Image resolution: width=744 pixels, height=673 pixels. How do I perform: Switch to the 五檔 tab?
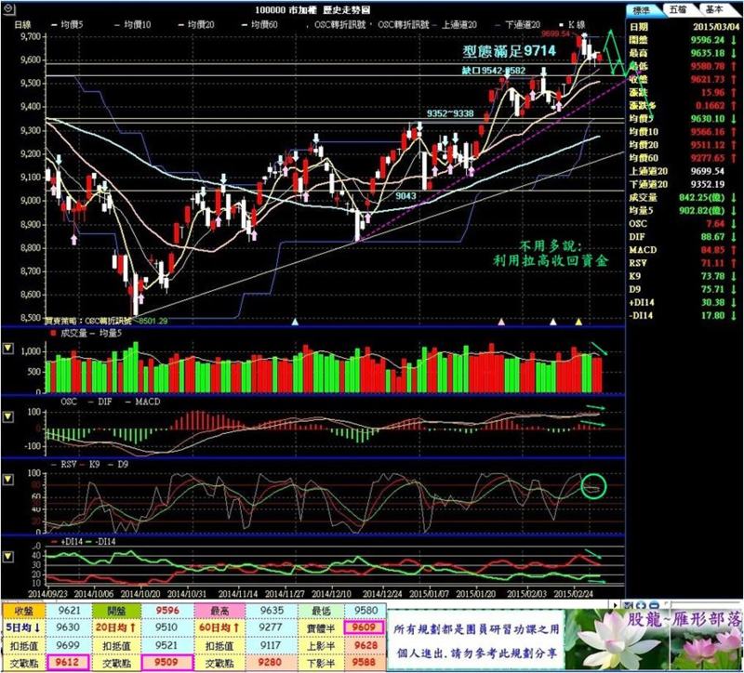point(676,9)
